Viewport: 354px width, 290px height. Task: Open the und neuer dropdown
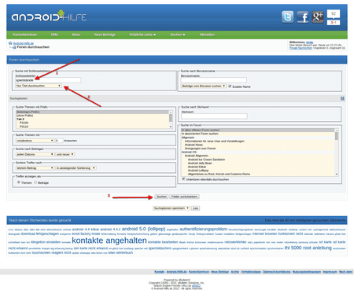pos(65,154)
